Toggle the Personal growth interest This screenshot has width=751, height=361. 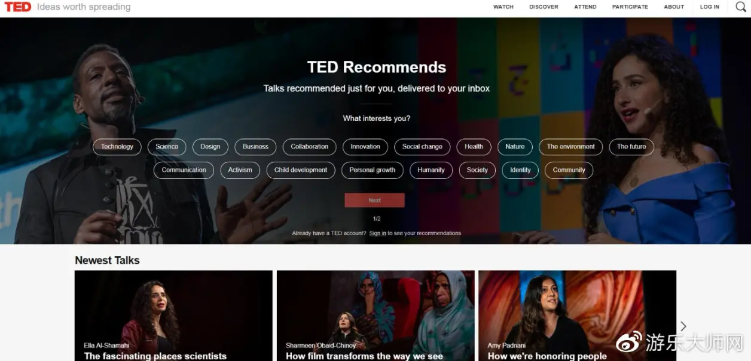pyautogui.click(x=373, y=170)
